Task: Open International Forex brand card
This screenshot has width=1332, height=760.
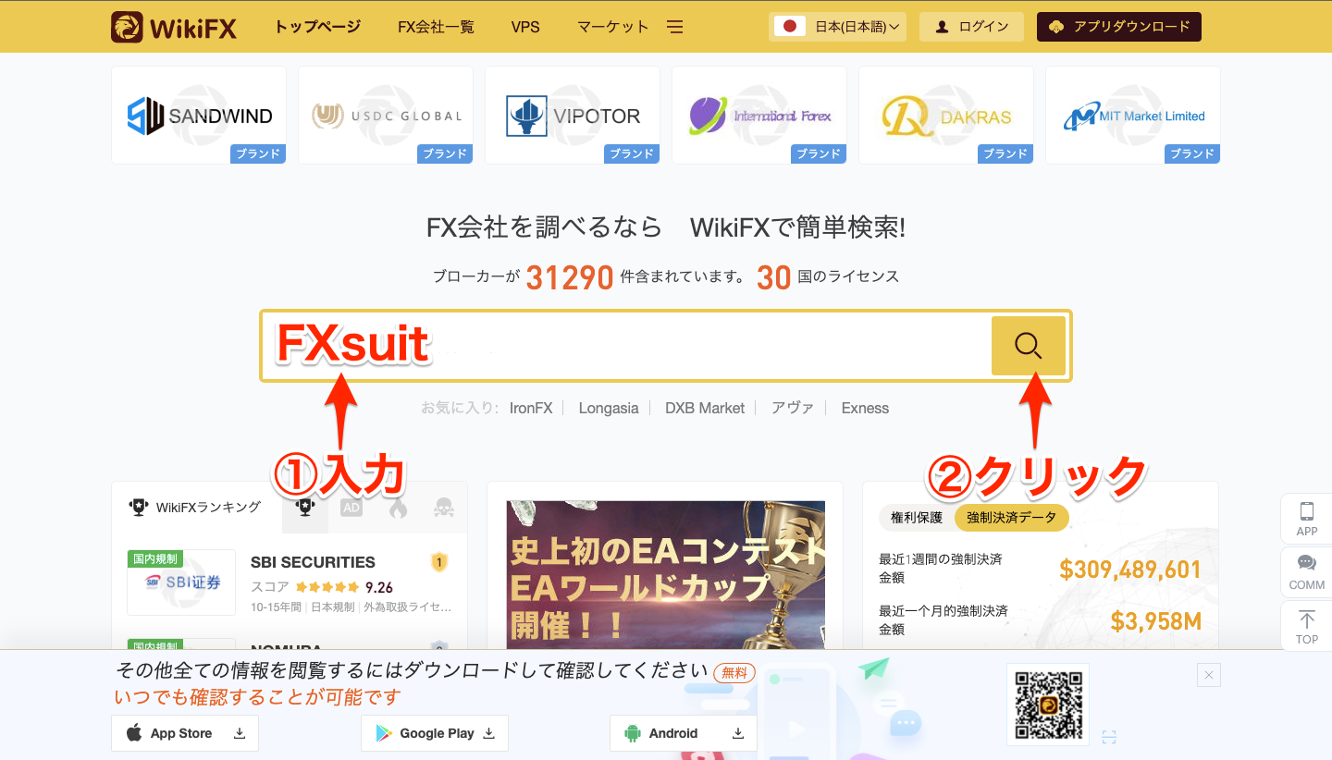Action: pos(759,116)
